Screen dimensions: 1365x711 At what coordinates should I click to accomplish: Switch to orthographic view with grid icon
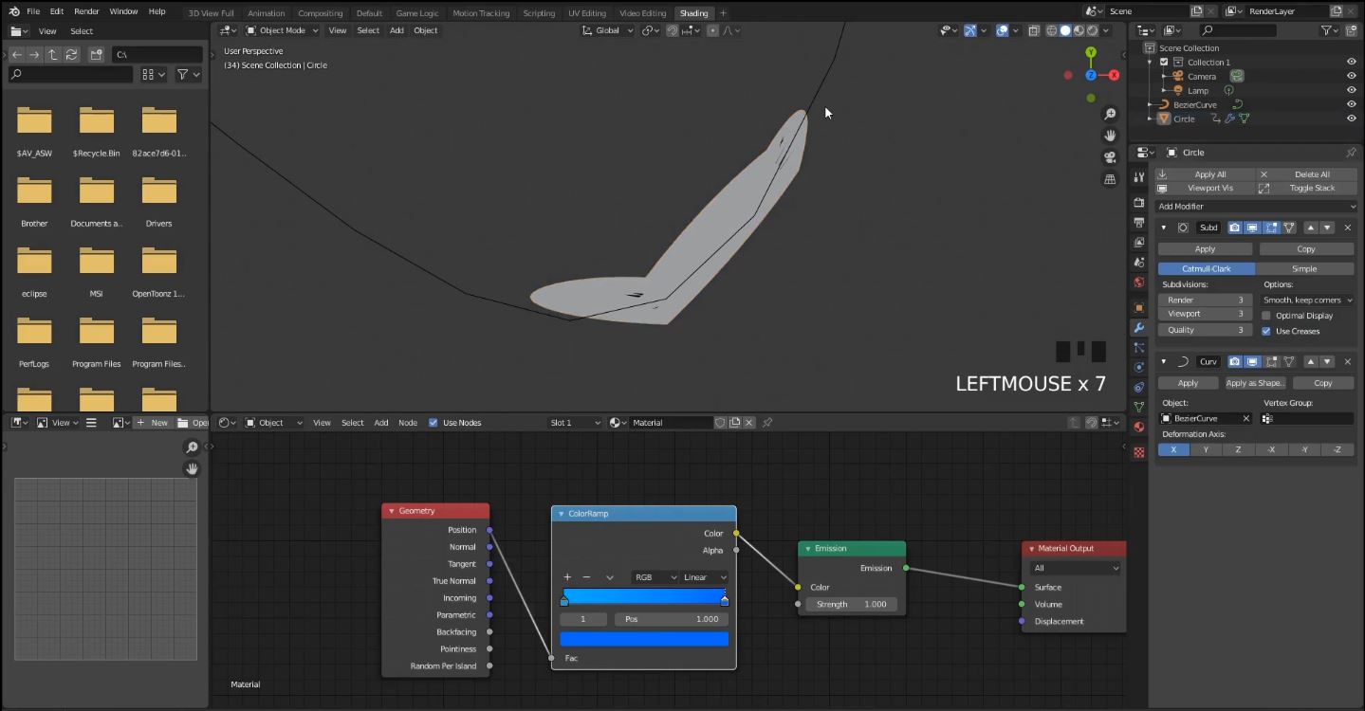pos(1110,179)
